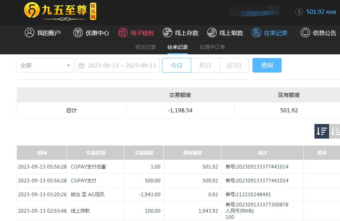The width and height of the screenshot is (340, 221).
Task: Click the 优惠中心 gift icon
Action: click(78, 32)
